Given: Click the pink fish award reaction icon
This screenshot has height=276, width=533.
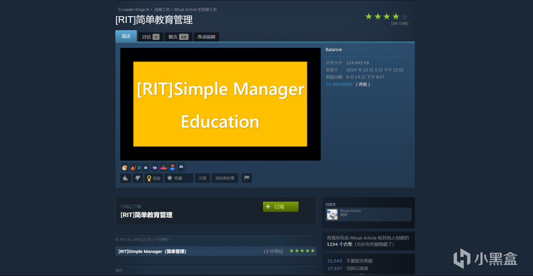Looking at the screenshot, I should click(x=163, y=168).
